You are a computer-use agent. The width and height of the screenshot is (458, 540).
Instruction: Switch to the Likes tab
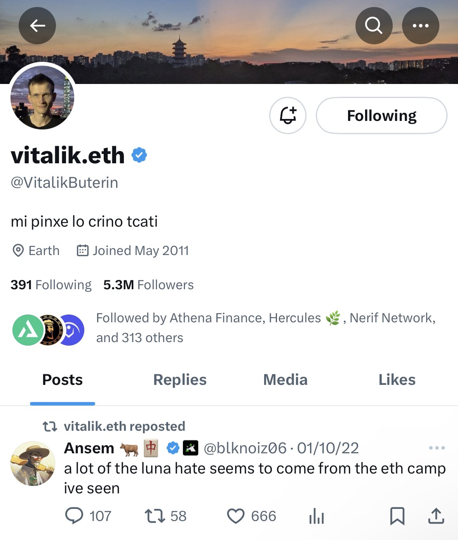397,379
